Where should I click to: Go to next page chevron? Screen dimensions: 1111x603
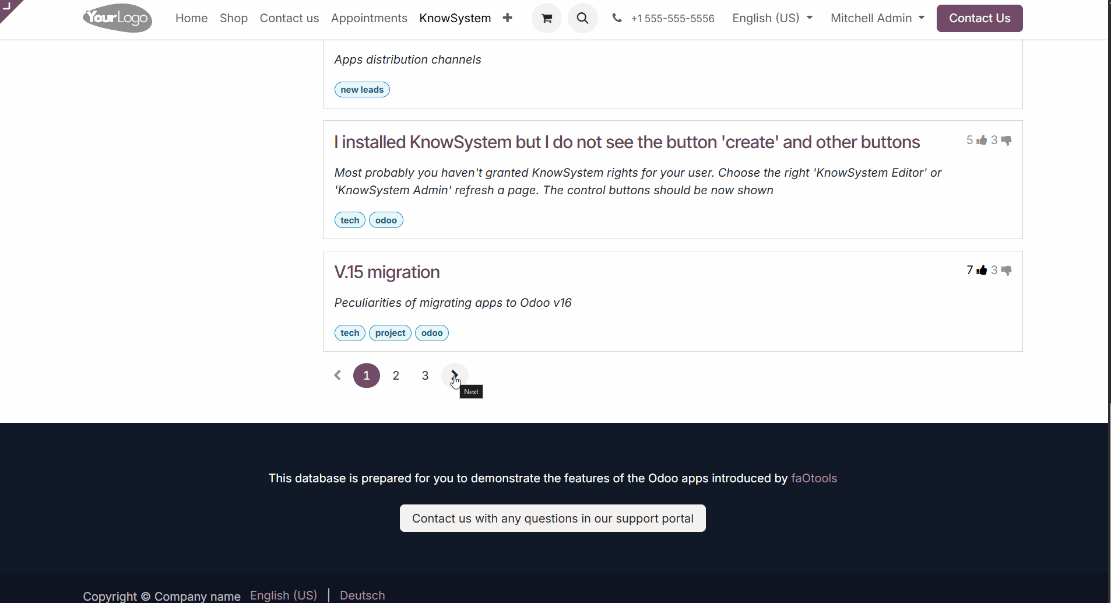pyautogui.click(x=455, y=375)
